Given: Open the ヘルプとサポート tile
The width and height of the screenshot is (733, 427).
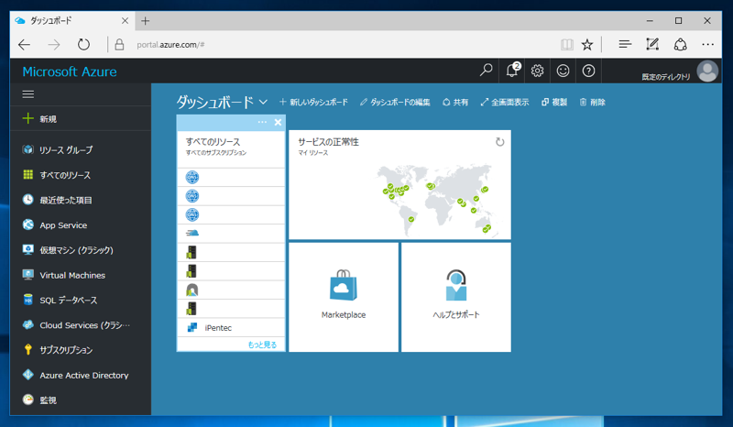Looking at the screenshot, I should (x=456, y=297).
